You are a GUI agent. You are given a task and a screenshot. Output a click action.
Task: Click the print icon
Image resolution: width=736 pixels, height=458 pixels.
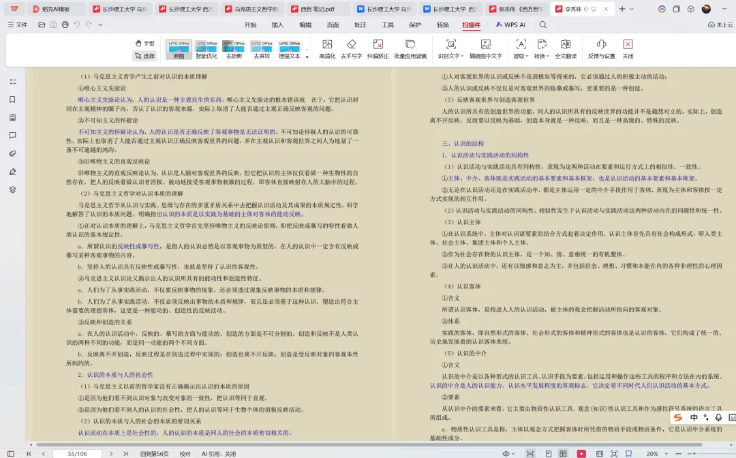[65, 25]
